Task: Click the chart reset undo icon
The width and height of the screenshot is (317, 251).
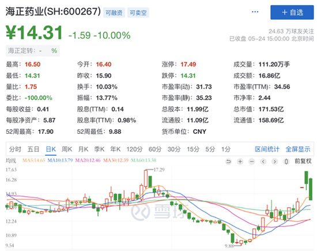Action: 228,162
